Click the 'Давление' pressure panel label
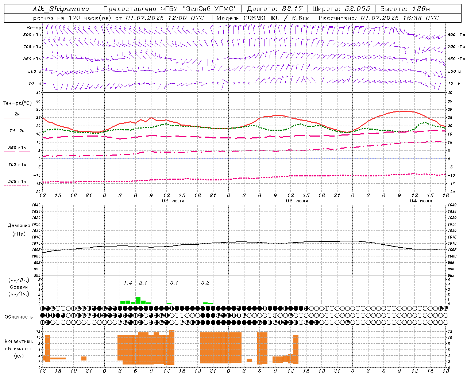This screenshot has width=467, height=374. coord(18,226)
